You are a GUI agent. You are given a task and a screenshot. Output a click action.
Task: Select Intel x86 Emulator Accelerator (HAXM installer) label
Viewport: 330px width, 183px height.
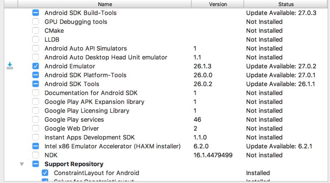tap(112, 146)
